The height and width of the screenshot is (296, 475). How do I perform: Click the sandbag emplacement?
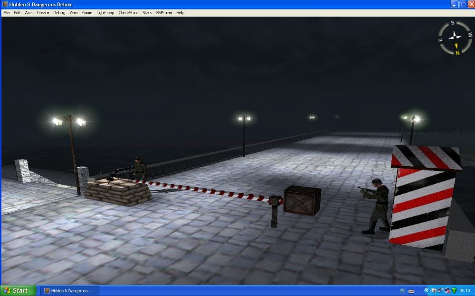[x=118, y=192]
